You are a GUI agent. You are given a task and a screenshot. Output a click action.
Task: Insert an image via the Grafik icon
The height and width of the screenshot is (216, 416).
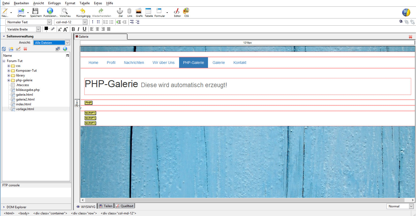point(139,11)
